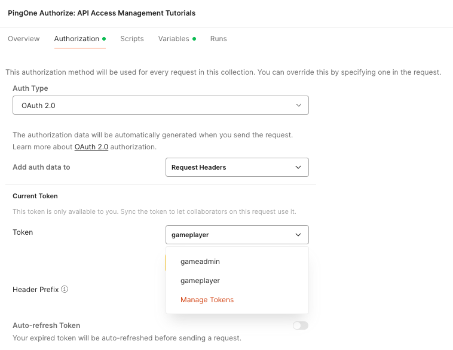Collapse the Token dropdown showing gameplayer
Viewport: 453px width, 350px height.
click(237, 235)
